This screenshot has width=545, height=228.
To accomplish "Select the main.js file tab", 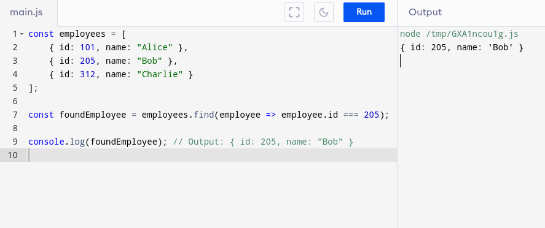I will point(26,12).
